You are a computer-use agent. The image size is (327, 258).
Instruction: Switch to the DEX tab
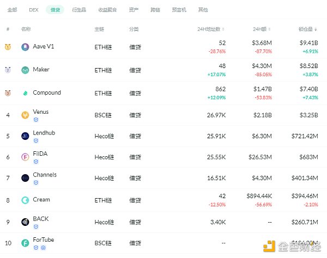34,10
